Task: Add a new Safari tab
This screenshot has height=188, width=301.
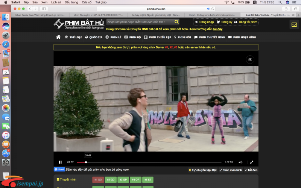Action: pyautogui.click(x=298, y=15)
